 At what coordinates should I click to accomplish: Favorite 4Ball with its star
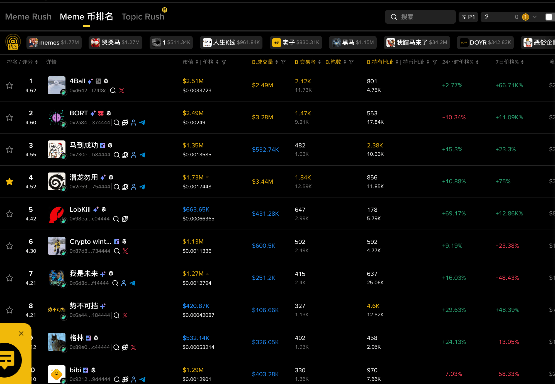[9, 85]
